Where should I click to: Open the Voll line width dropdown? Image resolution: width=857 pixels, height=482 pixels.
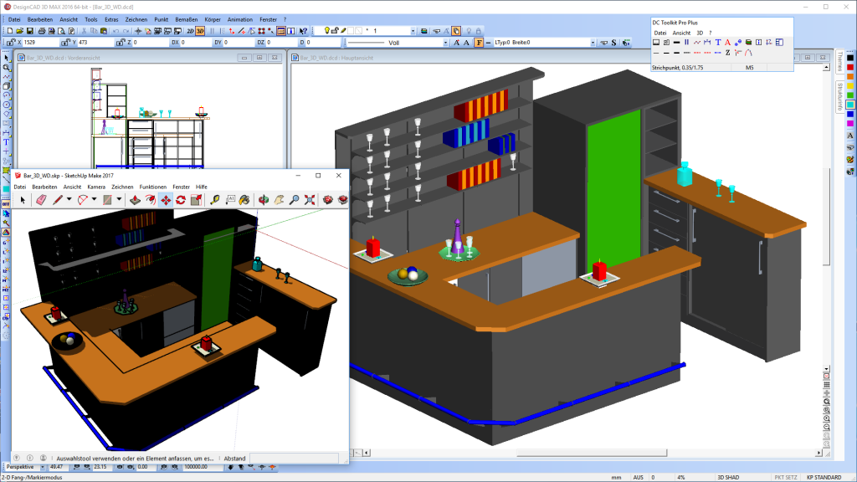tap(445, 43)
